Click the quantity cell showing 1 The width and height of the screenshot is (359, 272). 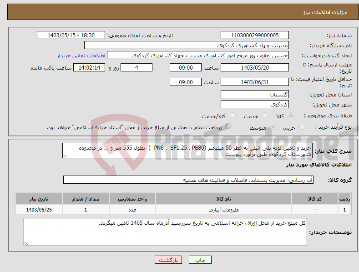tap(86, 210)
